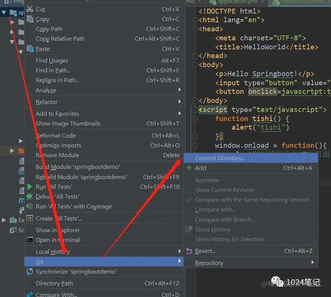Choose Copy Path from context menu
The height and width of the screenshot is (297, 331).
(x=105, y=29)
